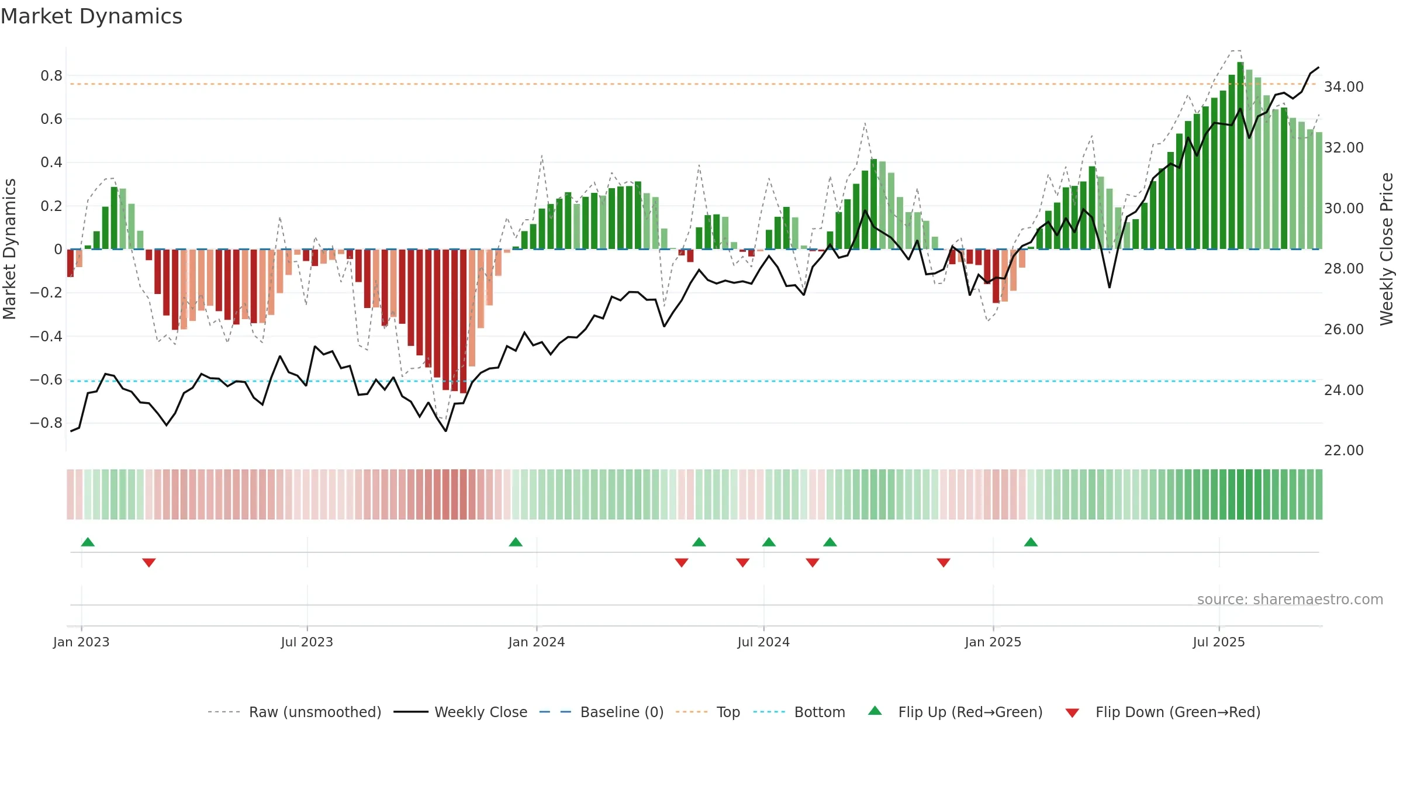Click the 'Jul 2025' x-axis label
This screenshot has width=1403, height=789.
pos(1219,642)
